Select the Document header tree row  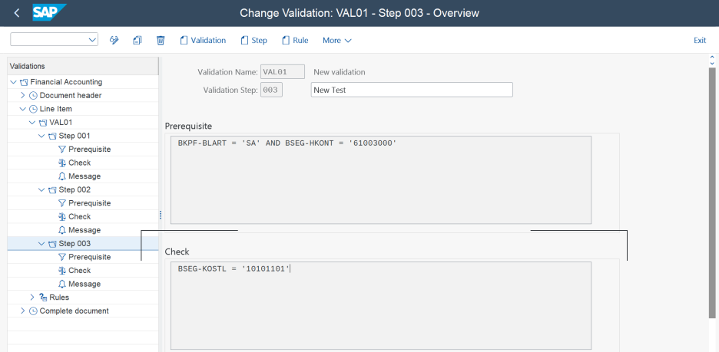[x=83, y=95]
